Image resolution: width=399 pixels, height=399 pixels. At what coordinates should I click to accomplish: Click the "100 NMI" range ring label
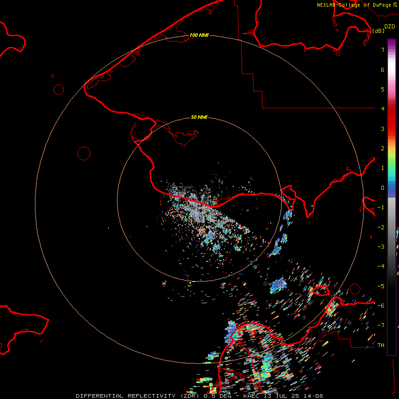coord(199,35)
